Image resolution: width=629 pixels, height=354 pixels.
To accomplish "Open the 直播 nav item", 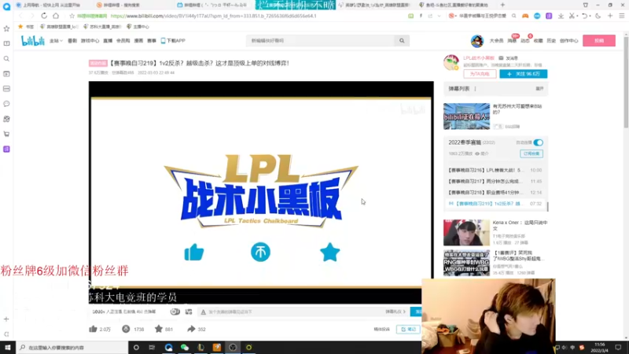I will pyautogui.click(x=108, y=41).
